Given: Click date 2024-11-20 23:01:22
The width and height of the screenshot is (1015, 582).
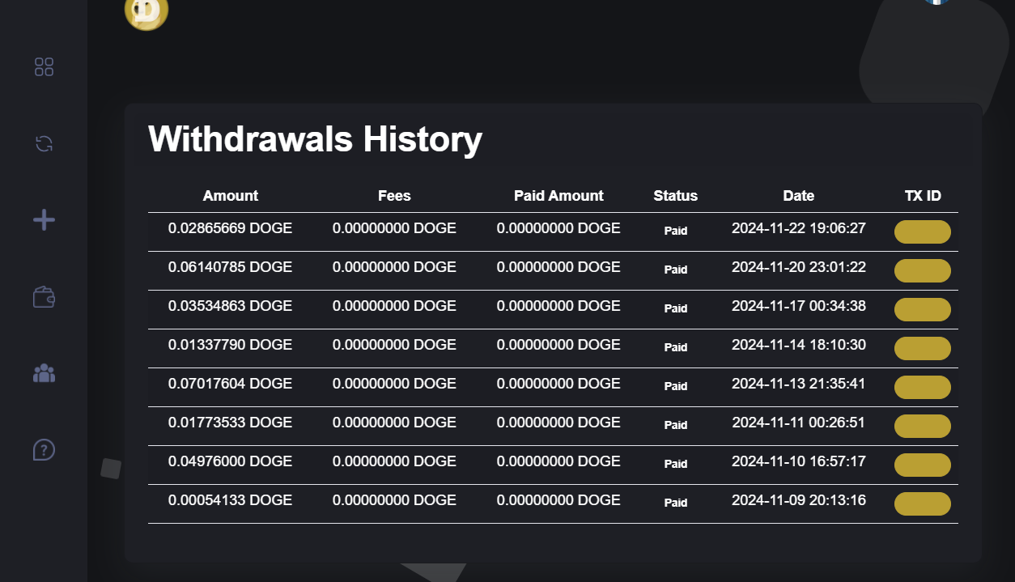Looking at the screenshot, I should (799, 267).
